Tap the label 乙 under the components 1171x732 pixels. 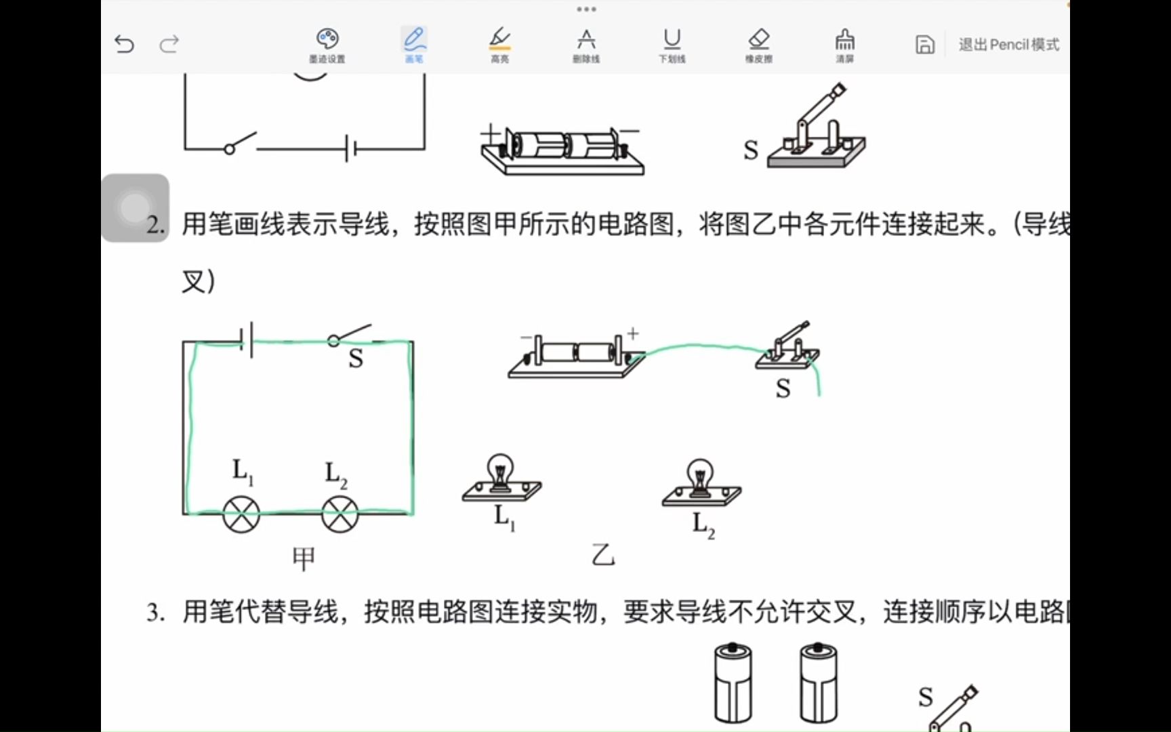[x=602, y=555]
